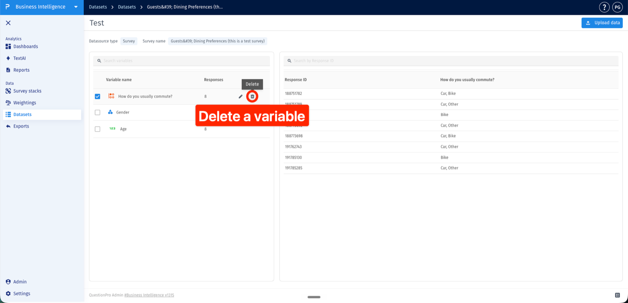The height and width of the screenshot is (303, 628).
Task: Click the Gender variable type icon
Action: point(110,112)
